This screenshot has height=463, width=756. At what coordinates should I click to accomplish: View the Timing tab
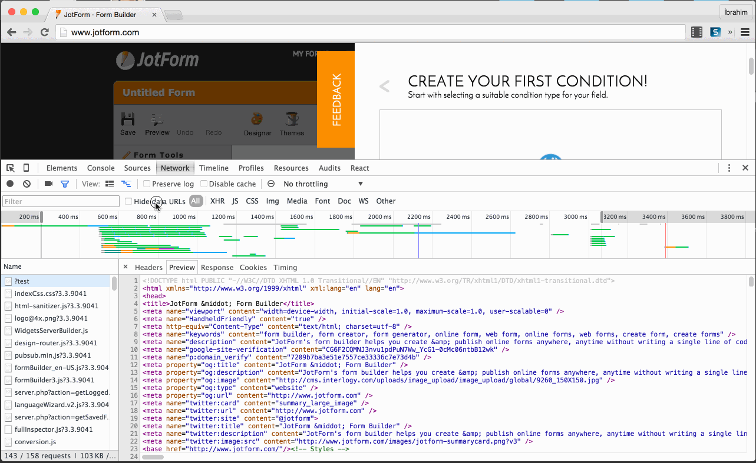pyautogui.click(x=285, y=267)
